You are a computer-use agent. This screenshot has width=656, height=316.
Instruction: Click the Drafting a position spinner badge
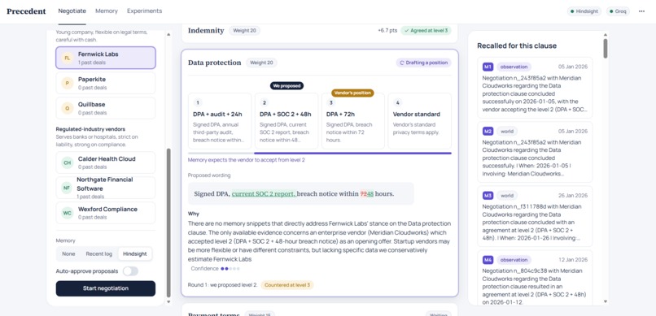pyautogui.click(x=424, y=63)
